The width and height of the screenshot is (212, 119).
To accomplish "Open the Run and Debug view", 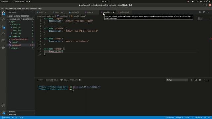I will tap(3, 33).
